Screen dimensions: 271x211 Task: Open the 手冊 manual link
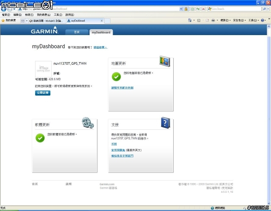point(114,144)
